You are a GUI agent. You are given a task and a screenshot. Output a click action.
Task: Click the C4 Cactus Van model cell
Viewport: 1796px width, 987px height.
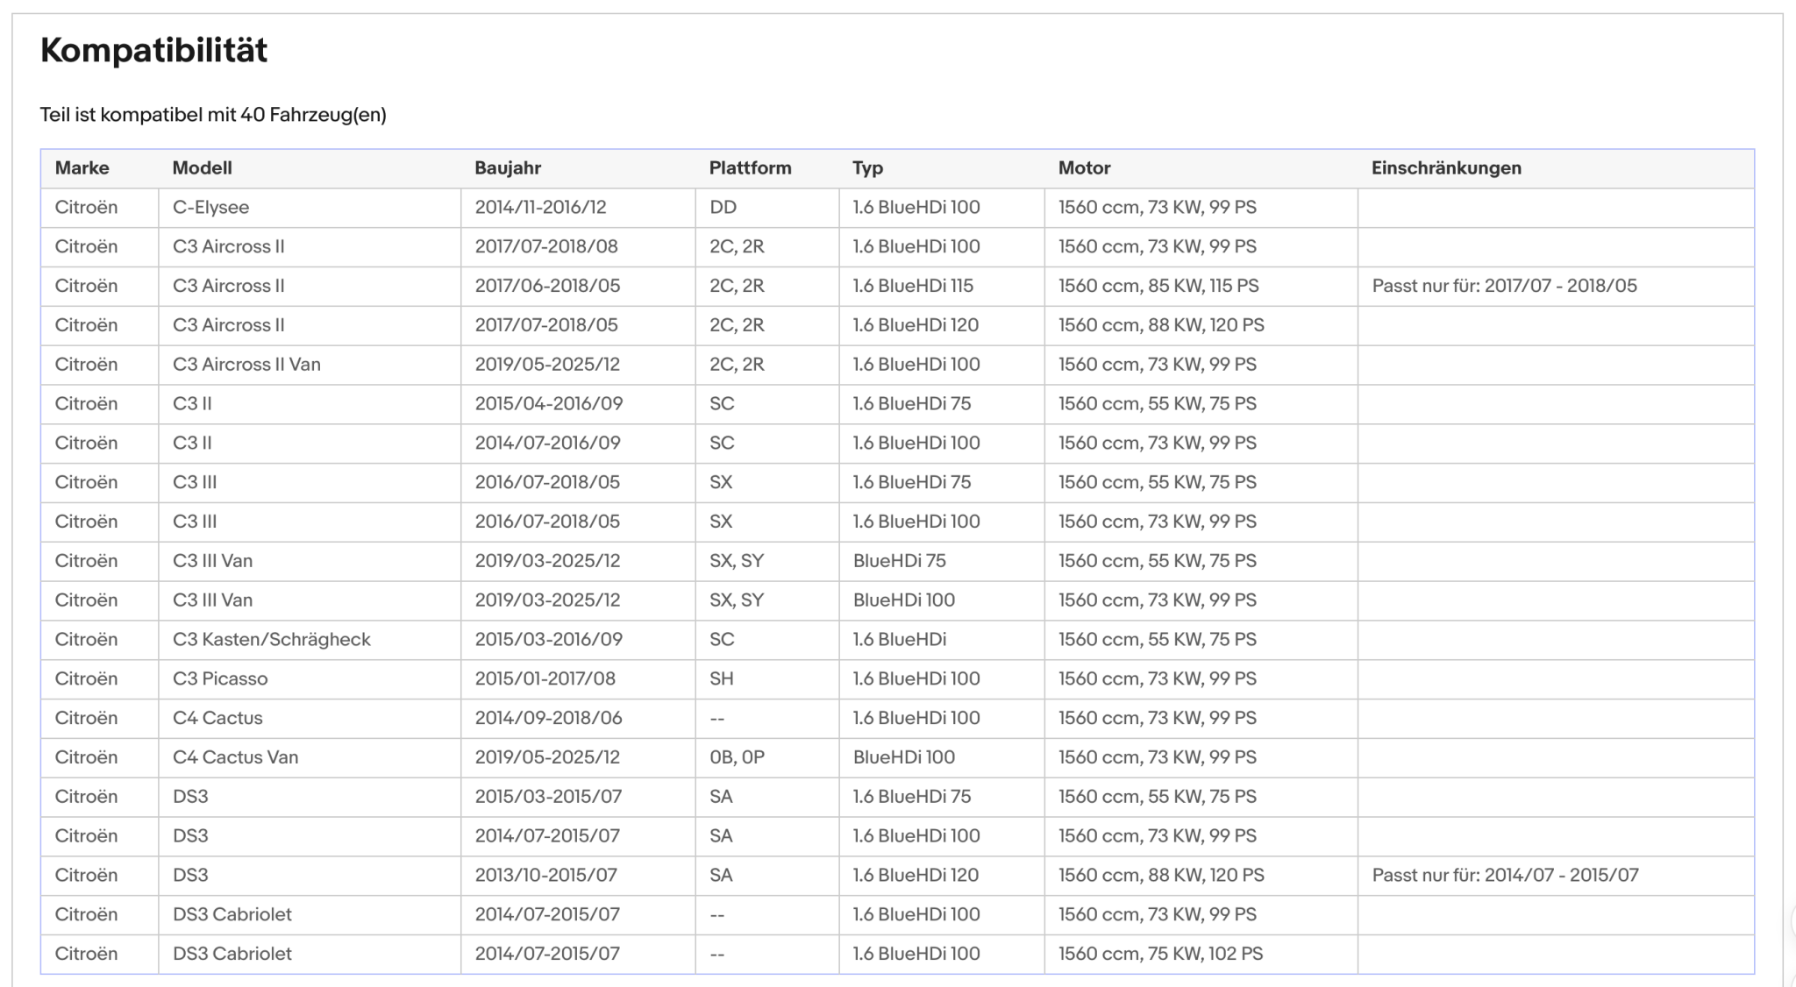click(310, 757)
